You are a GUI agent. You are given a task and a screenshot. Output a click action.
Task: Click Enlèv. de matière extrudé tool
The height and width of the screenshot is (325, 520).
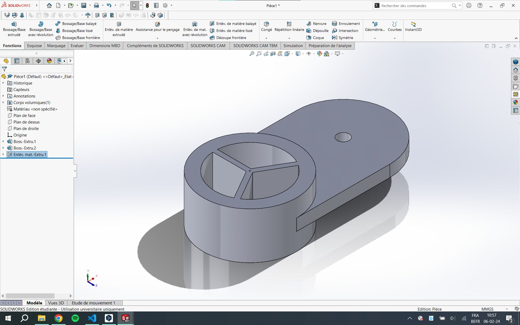point(119,29)
